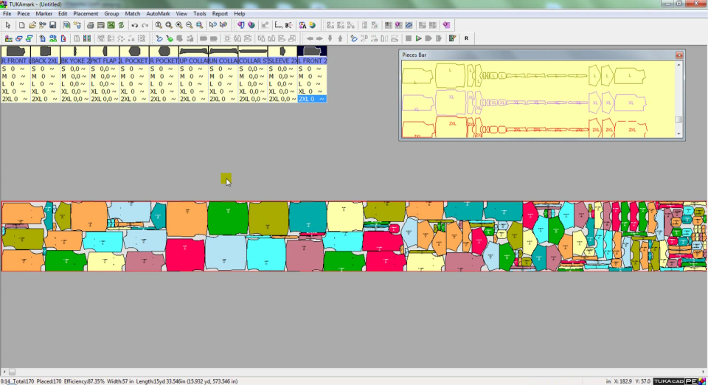708x385 pixels.
Task: Select the R FRONT piece header
Action: pos(15,60)
